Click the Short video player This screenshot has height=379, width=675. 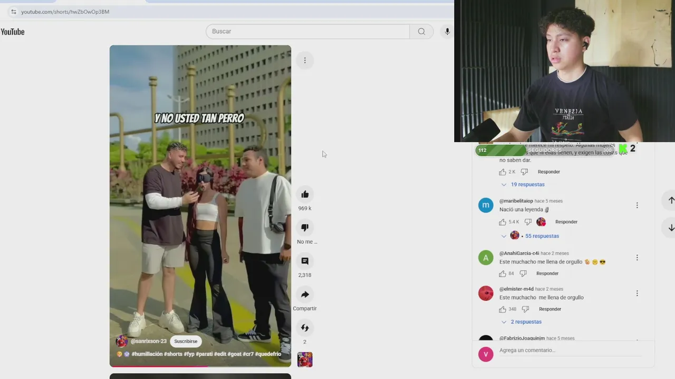click(x=200, y=205)
